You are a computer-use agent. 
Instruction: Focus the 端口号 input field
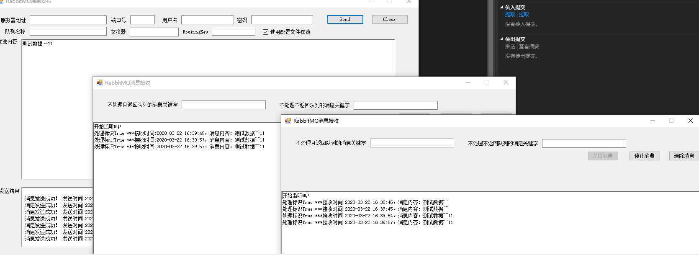142,20
